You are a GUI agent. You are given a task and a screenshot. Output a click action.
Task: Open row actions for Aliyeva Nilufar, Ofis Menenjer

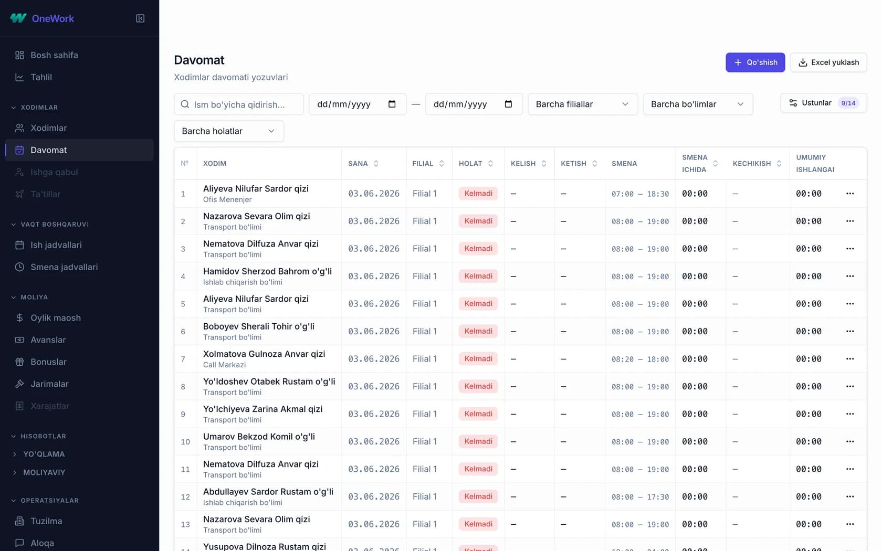click(850, 194)
